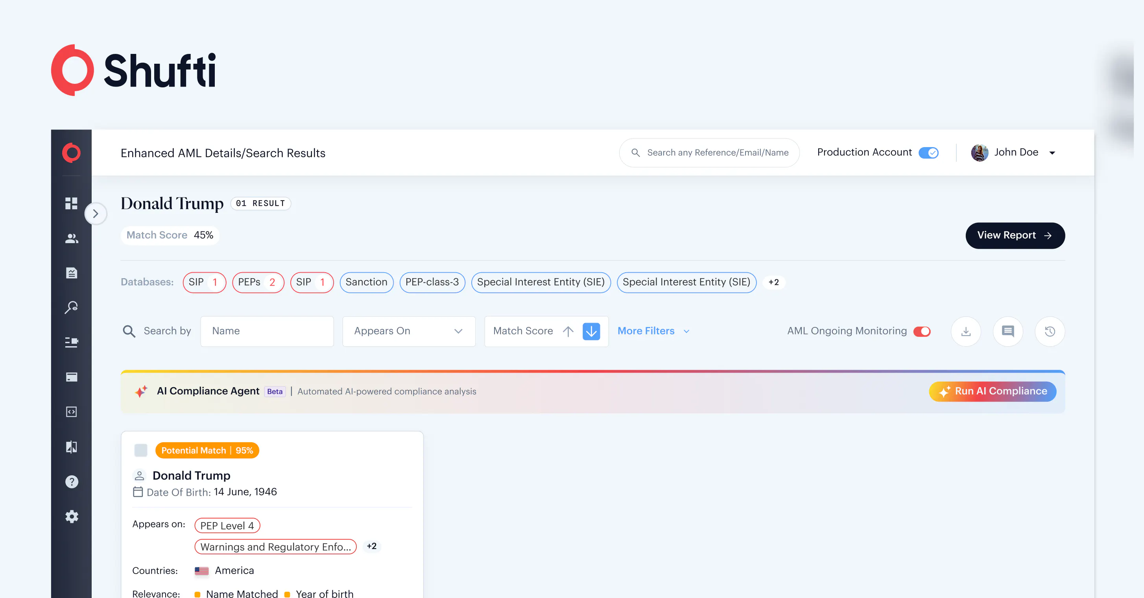Select the PEPs database chip

click(258, 282)
